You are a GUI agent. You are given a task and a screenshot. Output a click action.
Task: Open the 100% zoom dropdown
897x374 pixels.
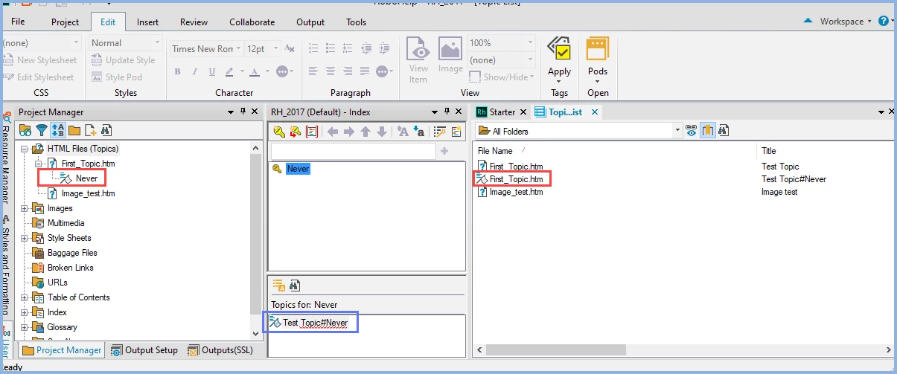(x=501, y=43)
